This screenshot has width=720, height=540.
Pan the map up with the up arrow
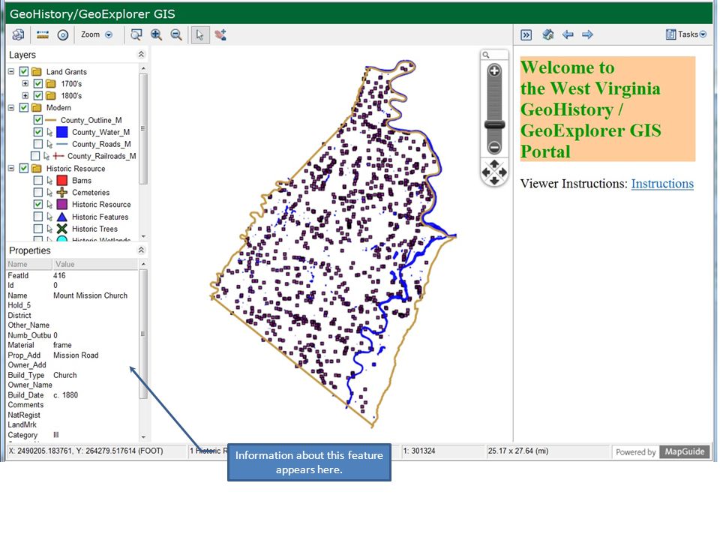tap(494, 163)
